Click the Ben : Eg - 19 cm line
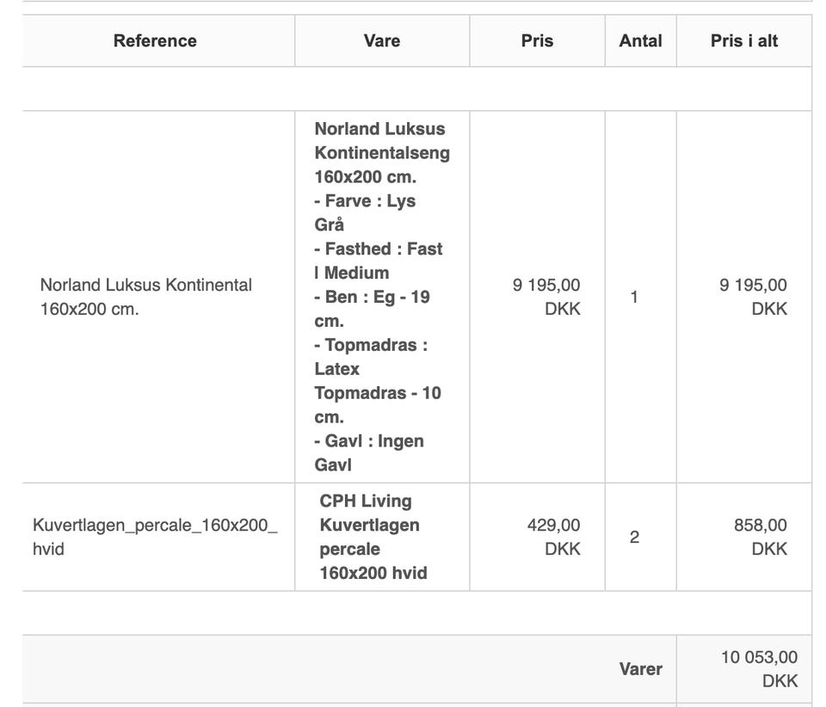The width and height of the screenshot is (826, 707). (372, 309)
